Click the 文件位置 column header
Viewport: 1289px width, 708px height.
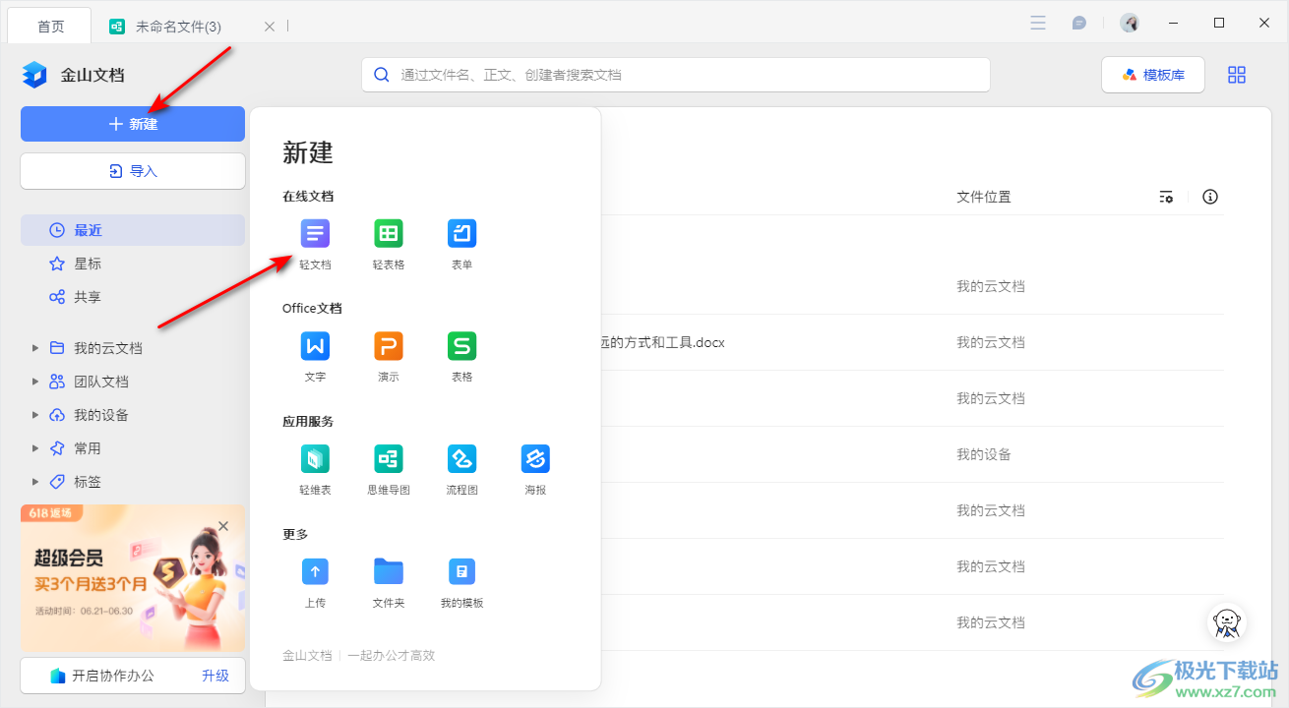tap(984, 197)
